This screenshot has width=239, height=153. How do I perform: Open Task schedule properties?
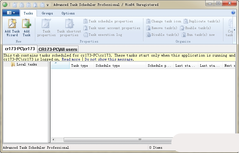pyautogui.click(x=108, y=21)
